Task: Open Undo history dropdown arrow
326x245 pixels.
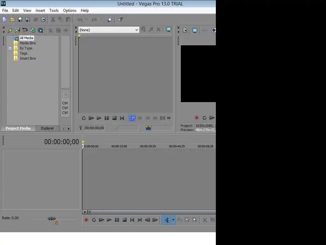Action: pyautogui.click(x=87, y=19)
